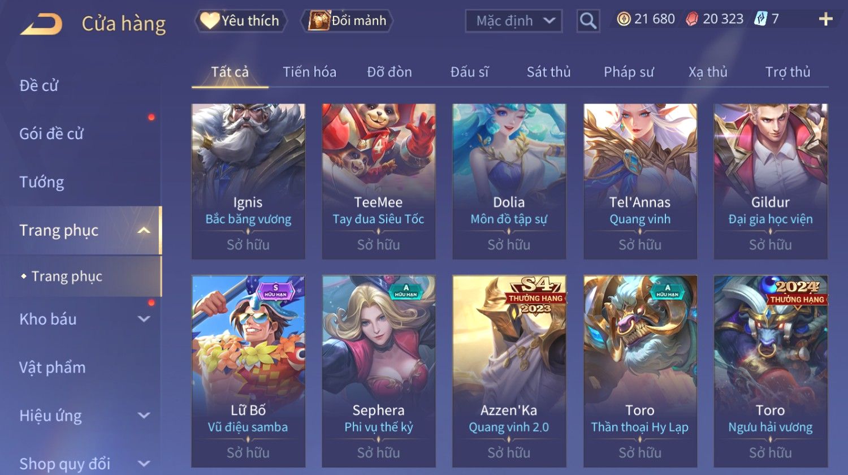Open Tel'Annas Quang vinh skin card
Viewport: 848px width, 475px height.
click(640, 181)
